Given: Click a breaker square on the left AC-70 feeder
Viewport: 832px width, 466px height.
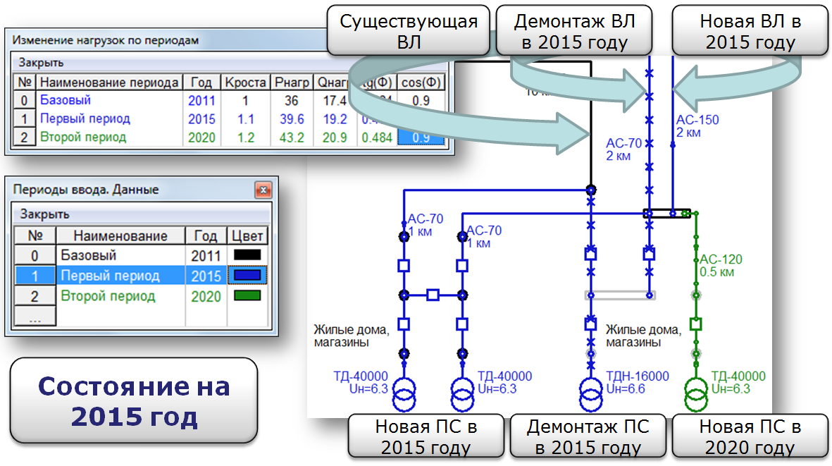Looking at the screenshot, I should (403, 265).
